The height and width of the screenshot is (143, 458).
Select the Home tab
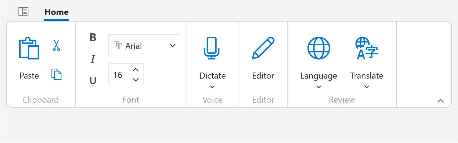coord(56,12)
